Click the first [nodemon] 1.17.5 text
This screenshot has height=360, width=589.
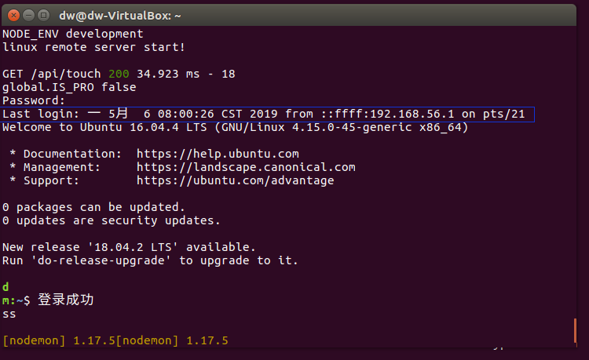[x=59, y=340]
